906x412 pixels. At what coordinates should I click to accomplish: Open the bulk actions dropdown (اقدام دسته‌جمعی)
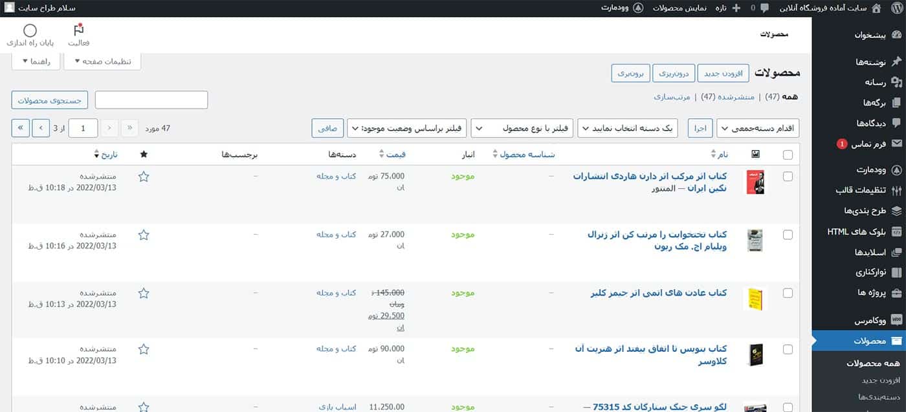click(x=758, y=128)
